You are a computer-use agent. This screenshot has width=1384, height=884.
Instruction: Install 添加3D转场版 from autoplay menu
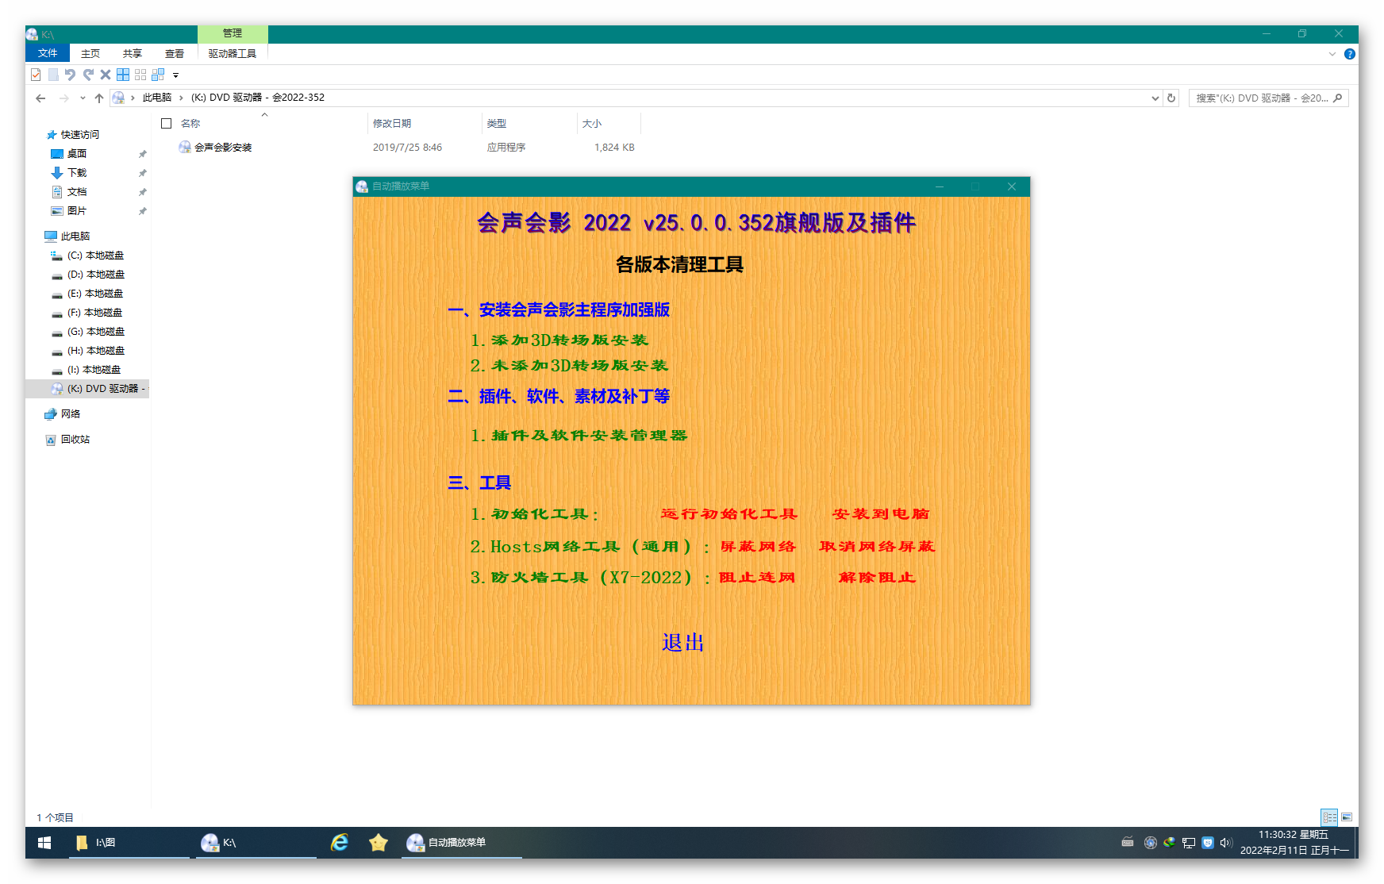pos(559,340)
